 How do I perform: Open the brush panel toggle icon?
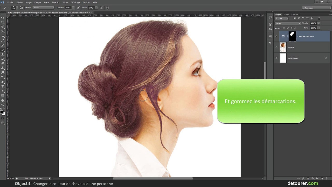(x=21, y=8)
